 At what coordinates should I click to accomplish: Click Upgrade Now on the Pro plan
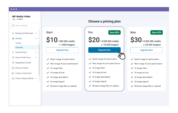click(104, 50)
